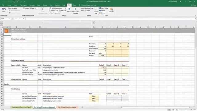Click row 30 header
Screen dimensions: 197x111
tap(2, 60)
